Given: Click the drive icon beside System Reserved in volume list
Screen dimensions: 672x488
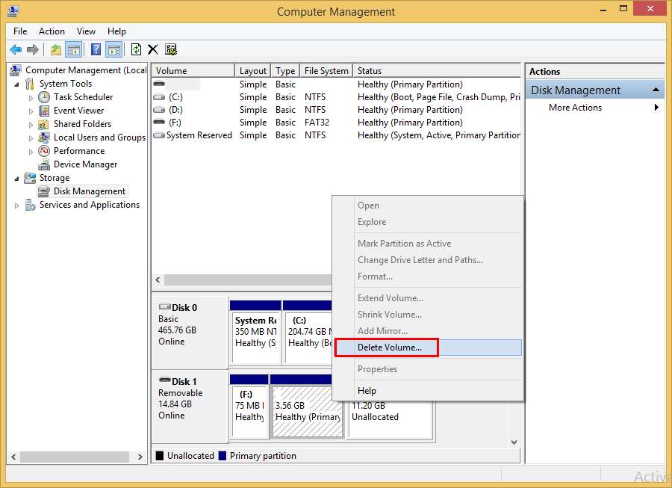Looking at the screenshot, I should pyautogui.click(x=159, y=135).
